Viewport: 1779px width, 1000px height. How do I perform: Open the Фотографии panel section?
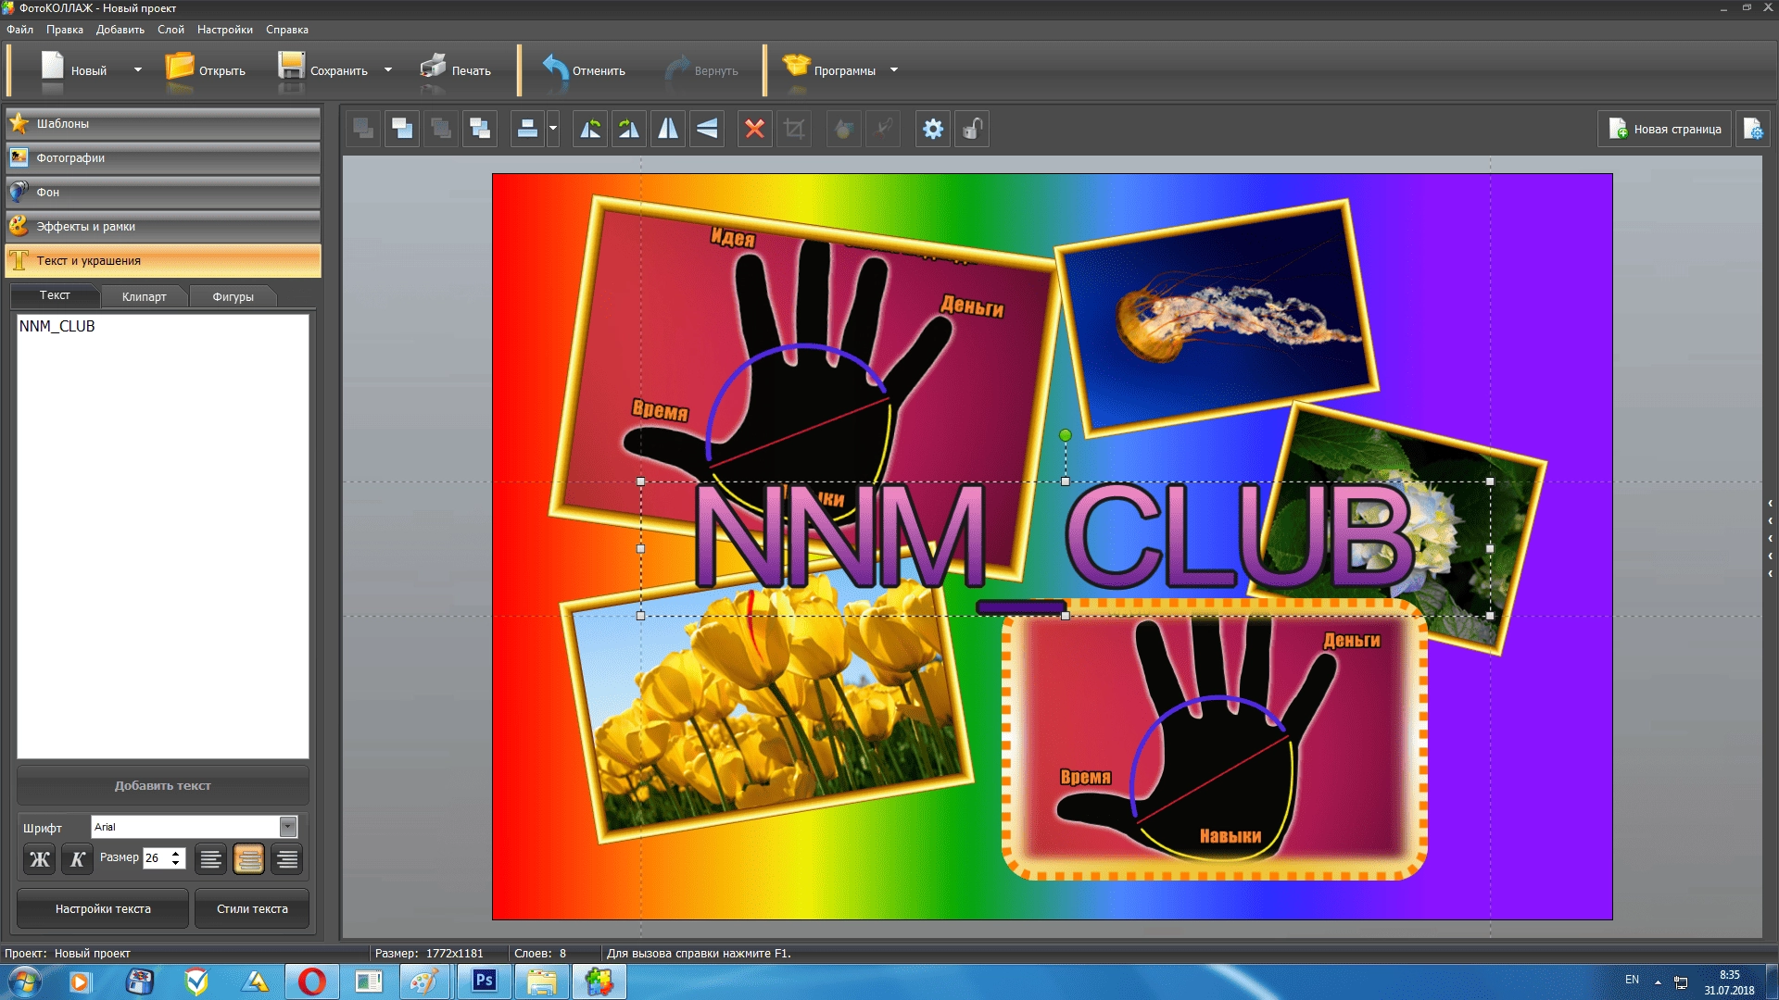(x=163, y=158)
